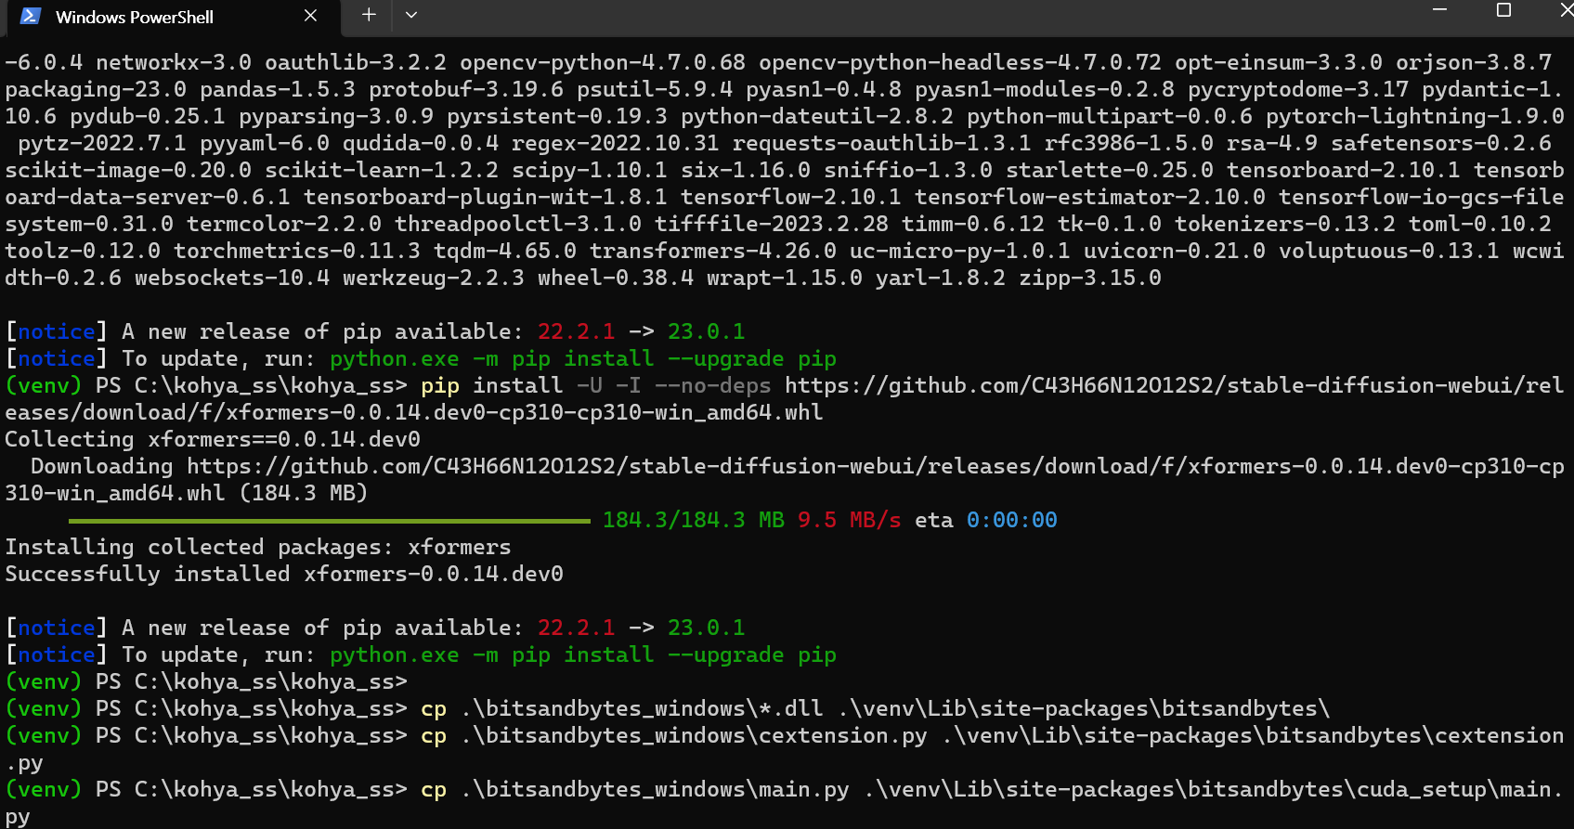Viewport: 1574px width, 829px height.
Task: Click 'Installing collected packages: xformers' line
Action: 258,547
